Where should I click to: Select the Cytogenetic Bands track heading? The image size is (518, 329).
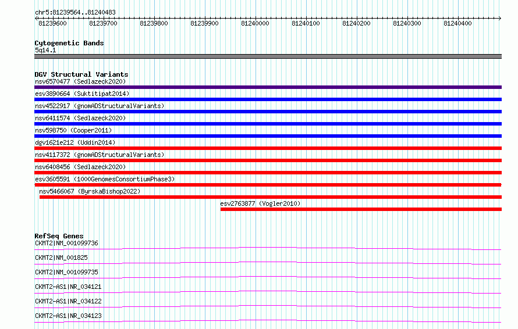coord(69,43)
